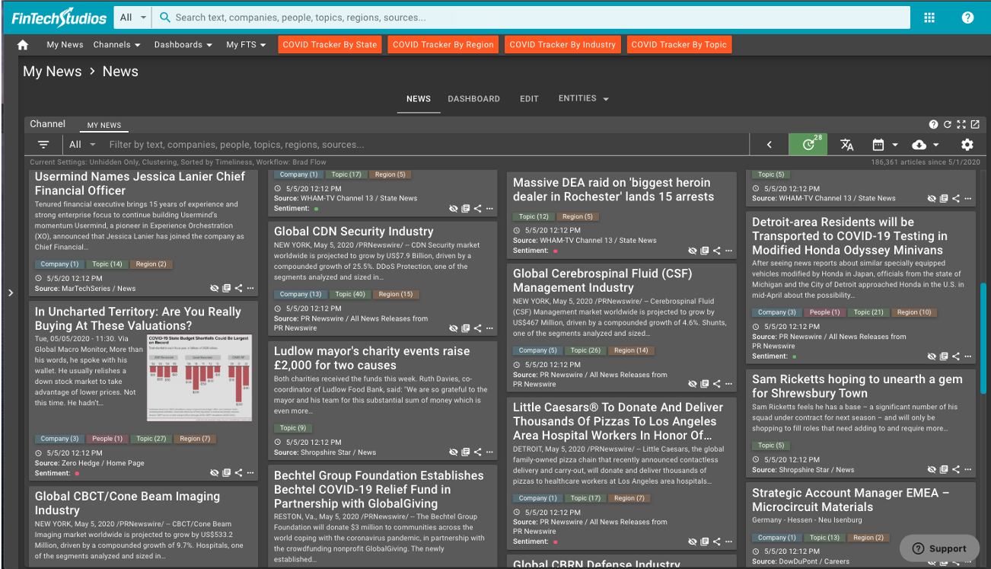
Task: Open the apps grid icon
Action: tap(929, 18)
